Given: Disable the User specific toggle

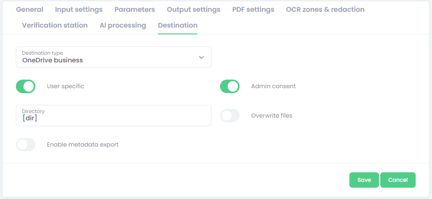Looking at the screenshot, I should (26, 86).
